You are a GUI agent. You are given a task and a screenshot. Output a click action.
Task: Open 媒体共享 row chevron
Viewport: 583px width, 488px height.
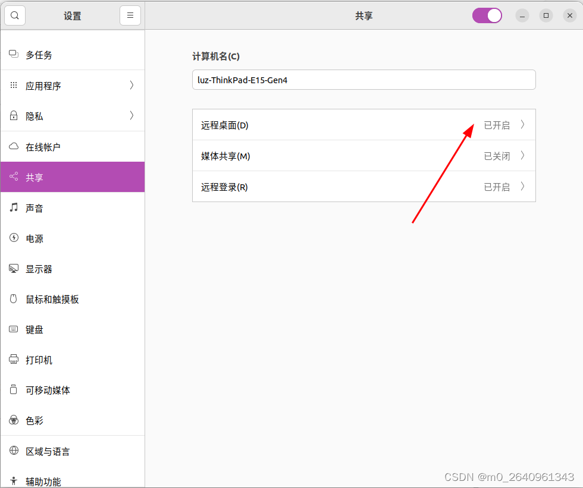522,155
